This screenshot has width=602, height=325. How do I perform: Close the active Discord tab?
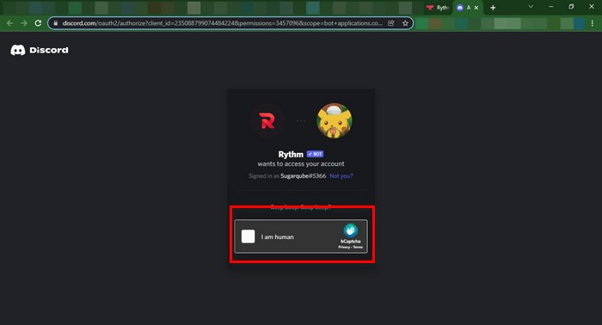pyautogui.click(x=476, y=8)
